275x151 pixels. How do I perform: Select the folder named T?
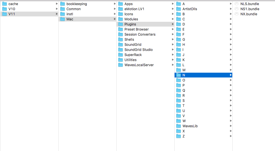pyautogui.click(x=203, y=105)
